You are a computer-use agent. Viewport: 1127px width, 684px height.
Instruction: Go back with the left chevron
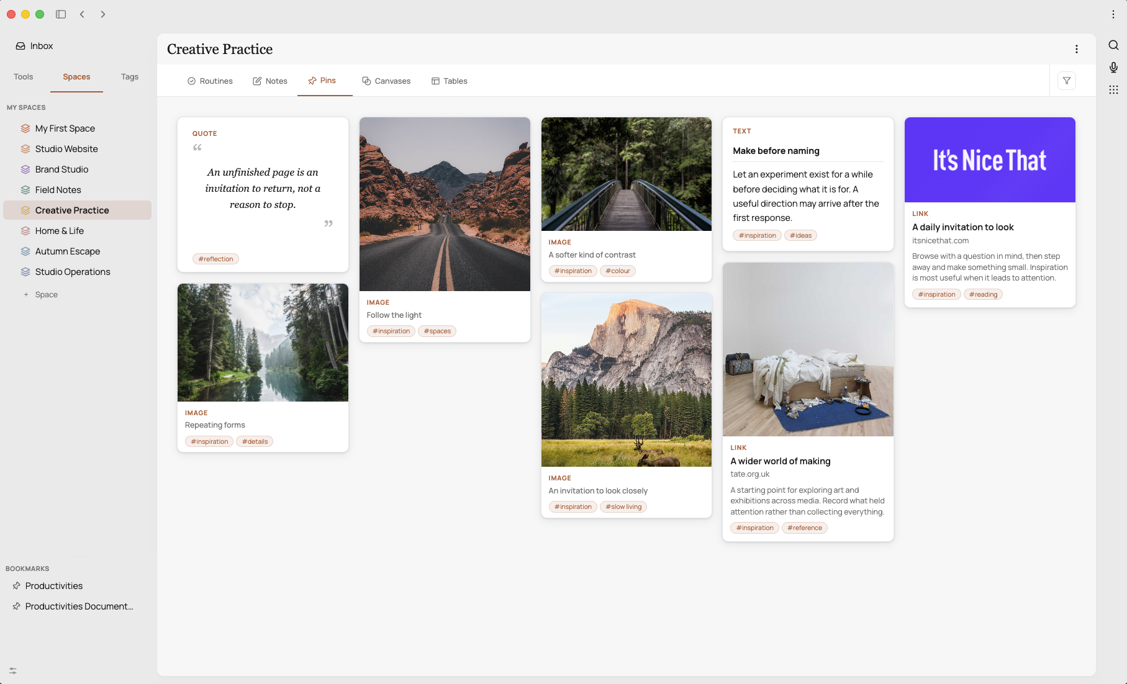(82, 14)
